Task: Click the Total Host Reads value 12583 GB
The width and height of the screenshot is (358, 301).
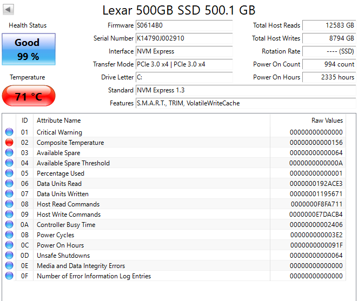Action: click(329, 25)
